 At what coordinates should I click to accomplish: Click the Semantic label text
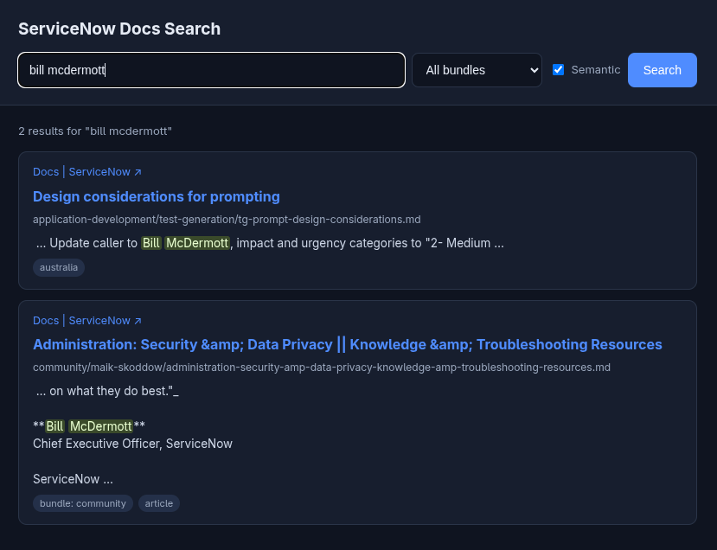pos(595,69)
